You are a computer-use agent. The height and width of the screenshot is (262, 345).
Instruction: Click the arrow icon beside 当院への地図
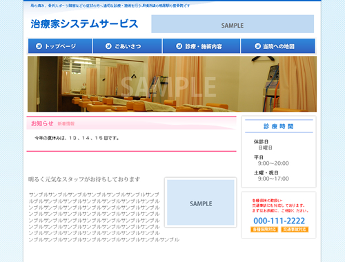(x=257, y=46)
